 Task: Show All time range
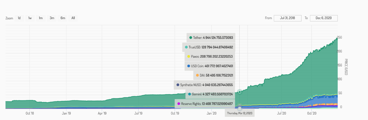tap(73, 18)
